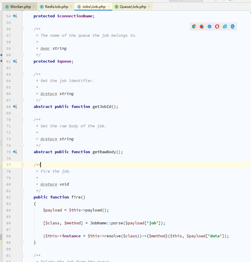The height and width of the screenshot is (262, 251).
Task: Click payload() call on line 84
Action: point(96,210)
